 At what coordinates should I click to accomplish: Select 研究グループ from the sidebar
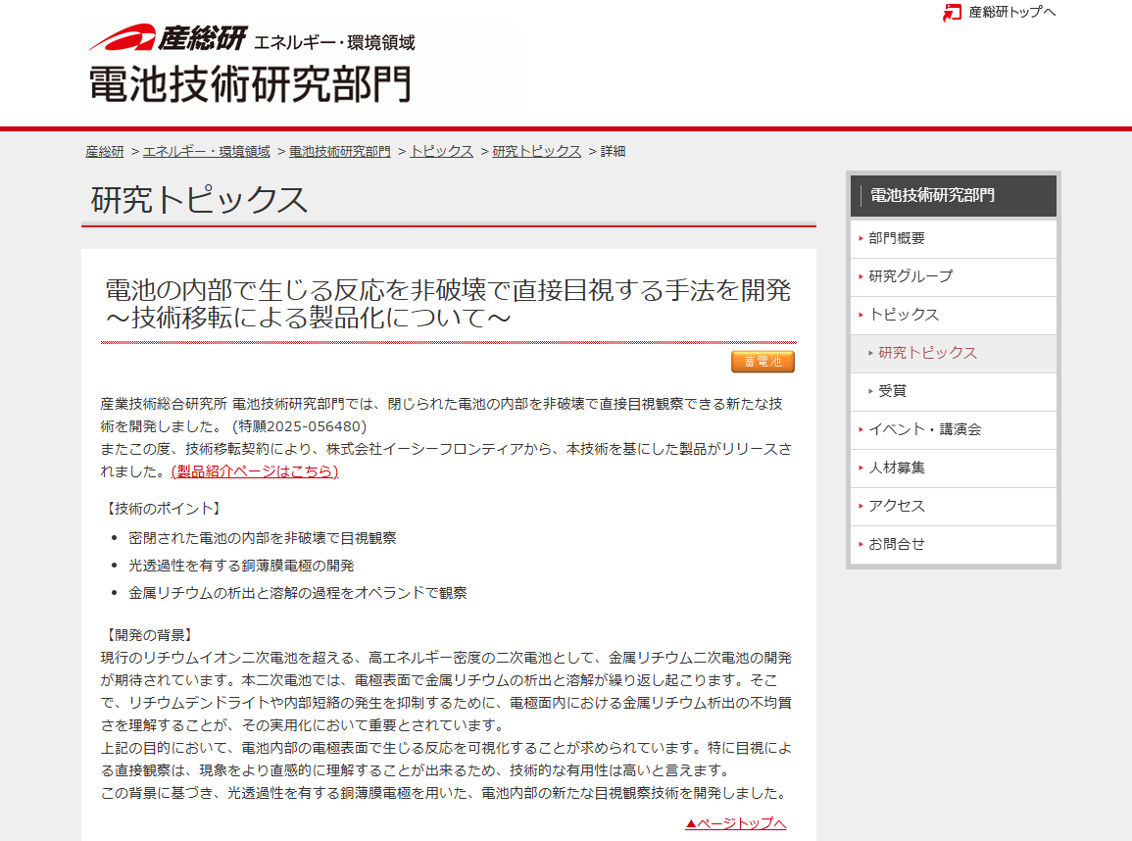(x=910, y=276)
